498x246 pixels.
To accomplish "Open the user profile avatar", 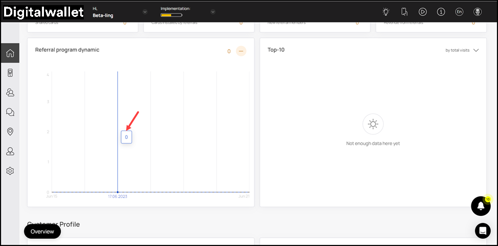I will tap(478, 12).
